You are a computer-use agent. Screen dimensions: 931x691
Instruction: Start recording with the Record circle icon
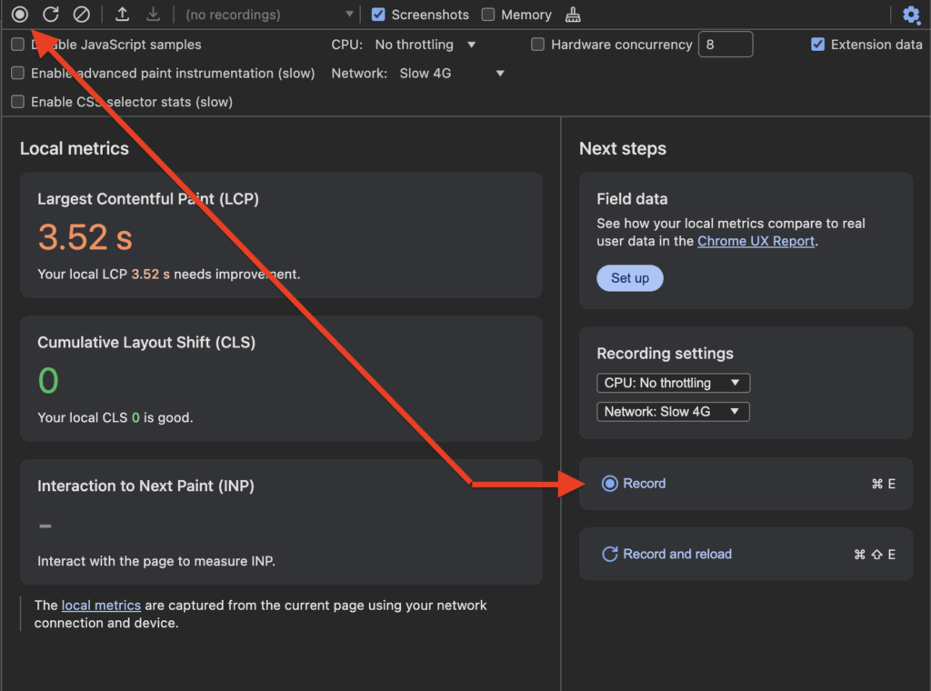19,15
